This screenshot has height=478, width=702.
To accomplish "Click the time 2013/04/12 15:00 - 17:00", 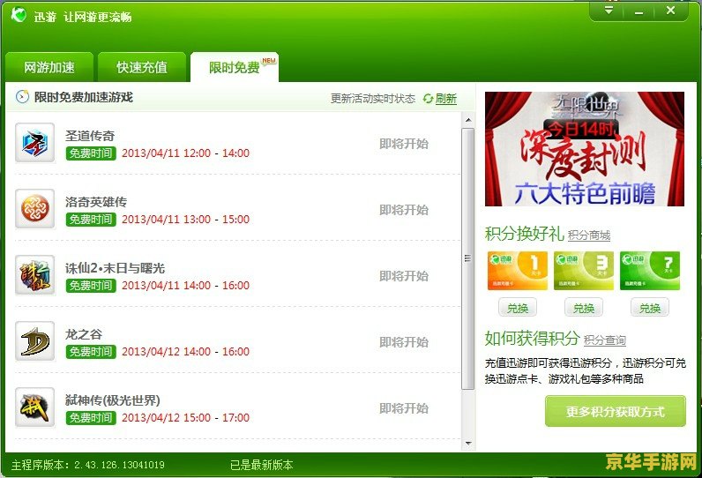I will coord(186,418).
